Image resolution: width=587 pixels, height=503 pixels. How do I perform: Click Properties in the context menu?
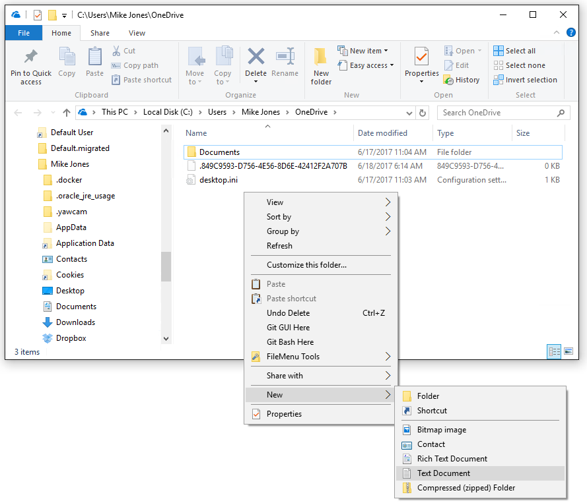click(x=320, y=414)
